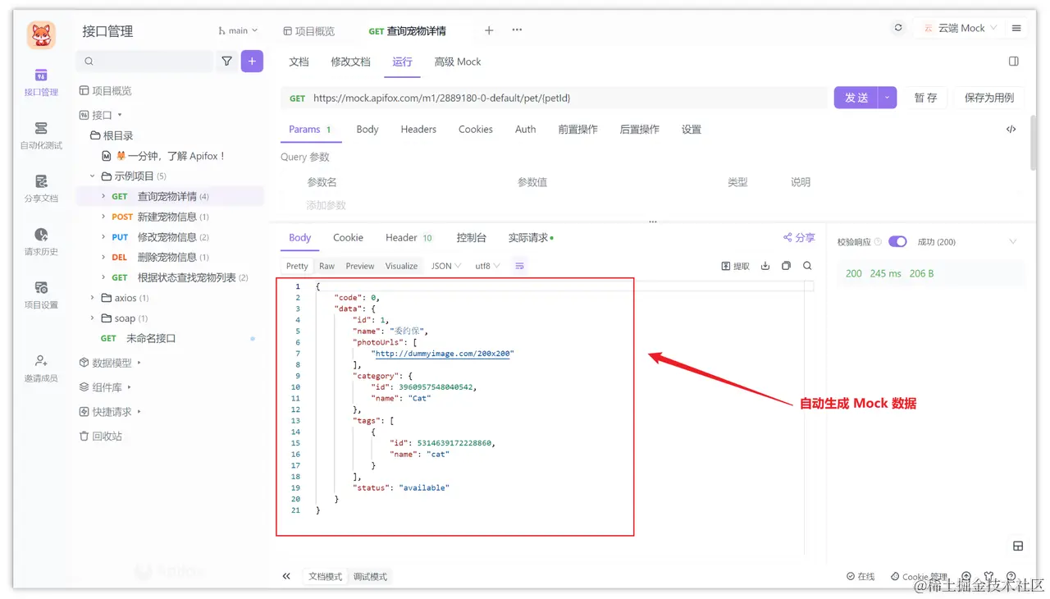Switch to 文档模式

coord(326,577)
